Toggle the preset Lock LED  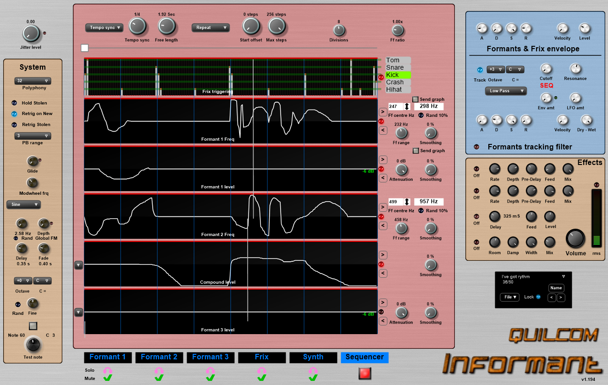click(x=538, y=297)
